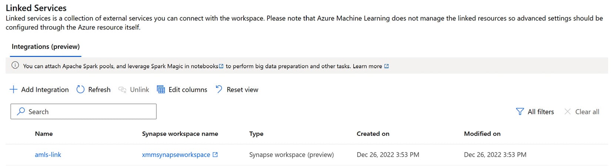This screenshot has height=168, width=611.
Task: Click external link icon beside xmmsynapseworkspace
Action: (215, 155)
